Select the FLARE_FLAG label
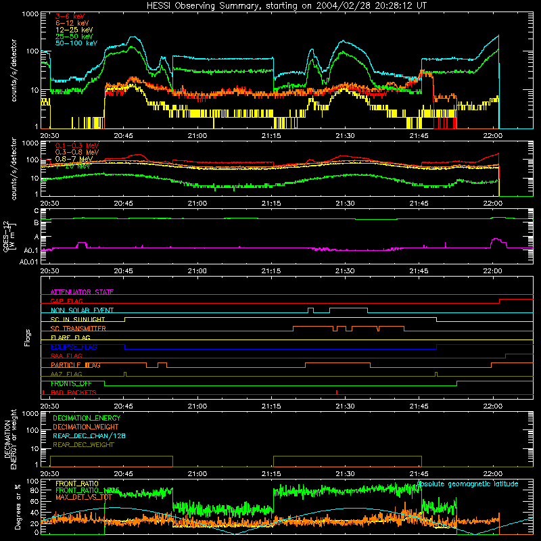The width and height of the screenshot is (541, 541). 70,337
